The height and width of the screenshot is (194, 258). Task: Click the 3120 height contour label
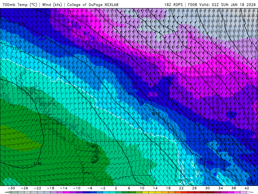click(x=22, y=25)
